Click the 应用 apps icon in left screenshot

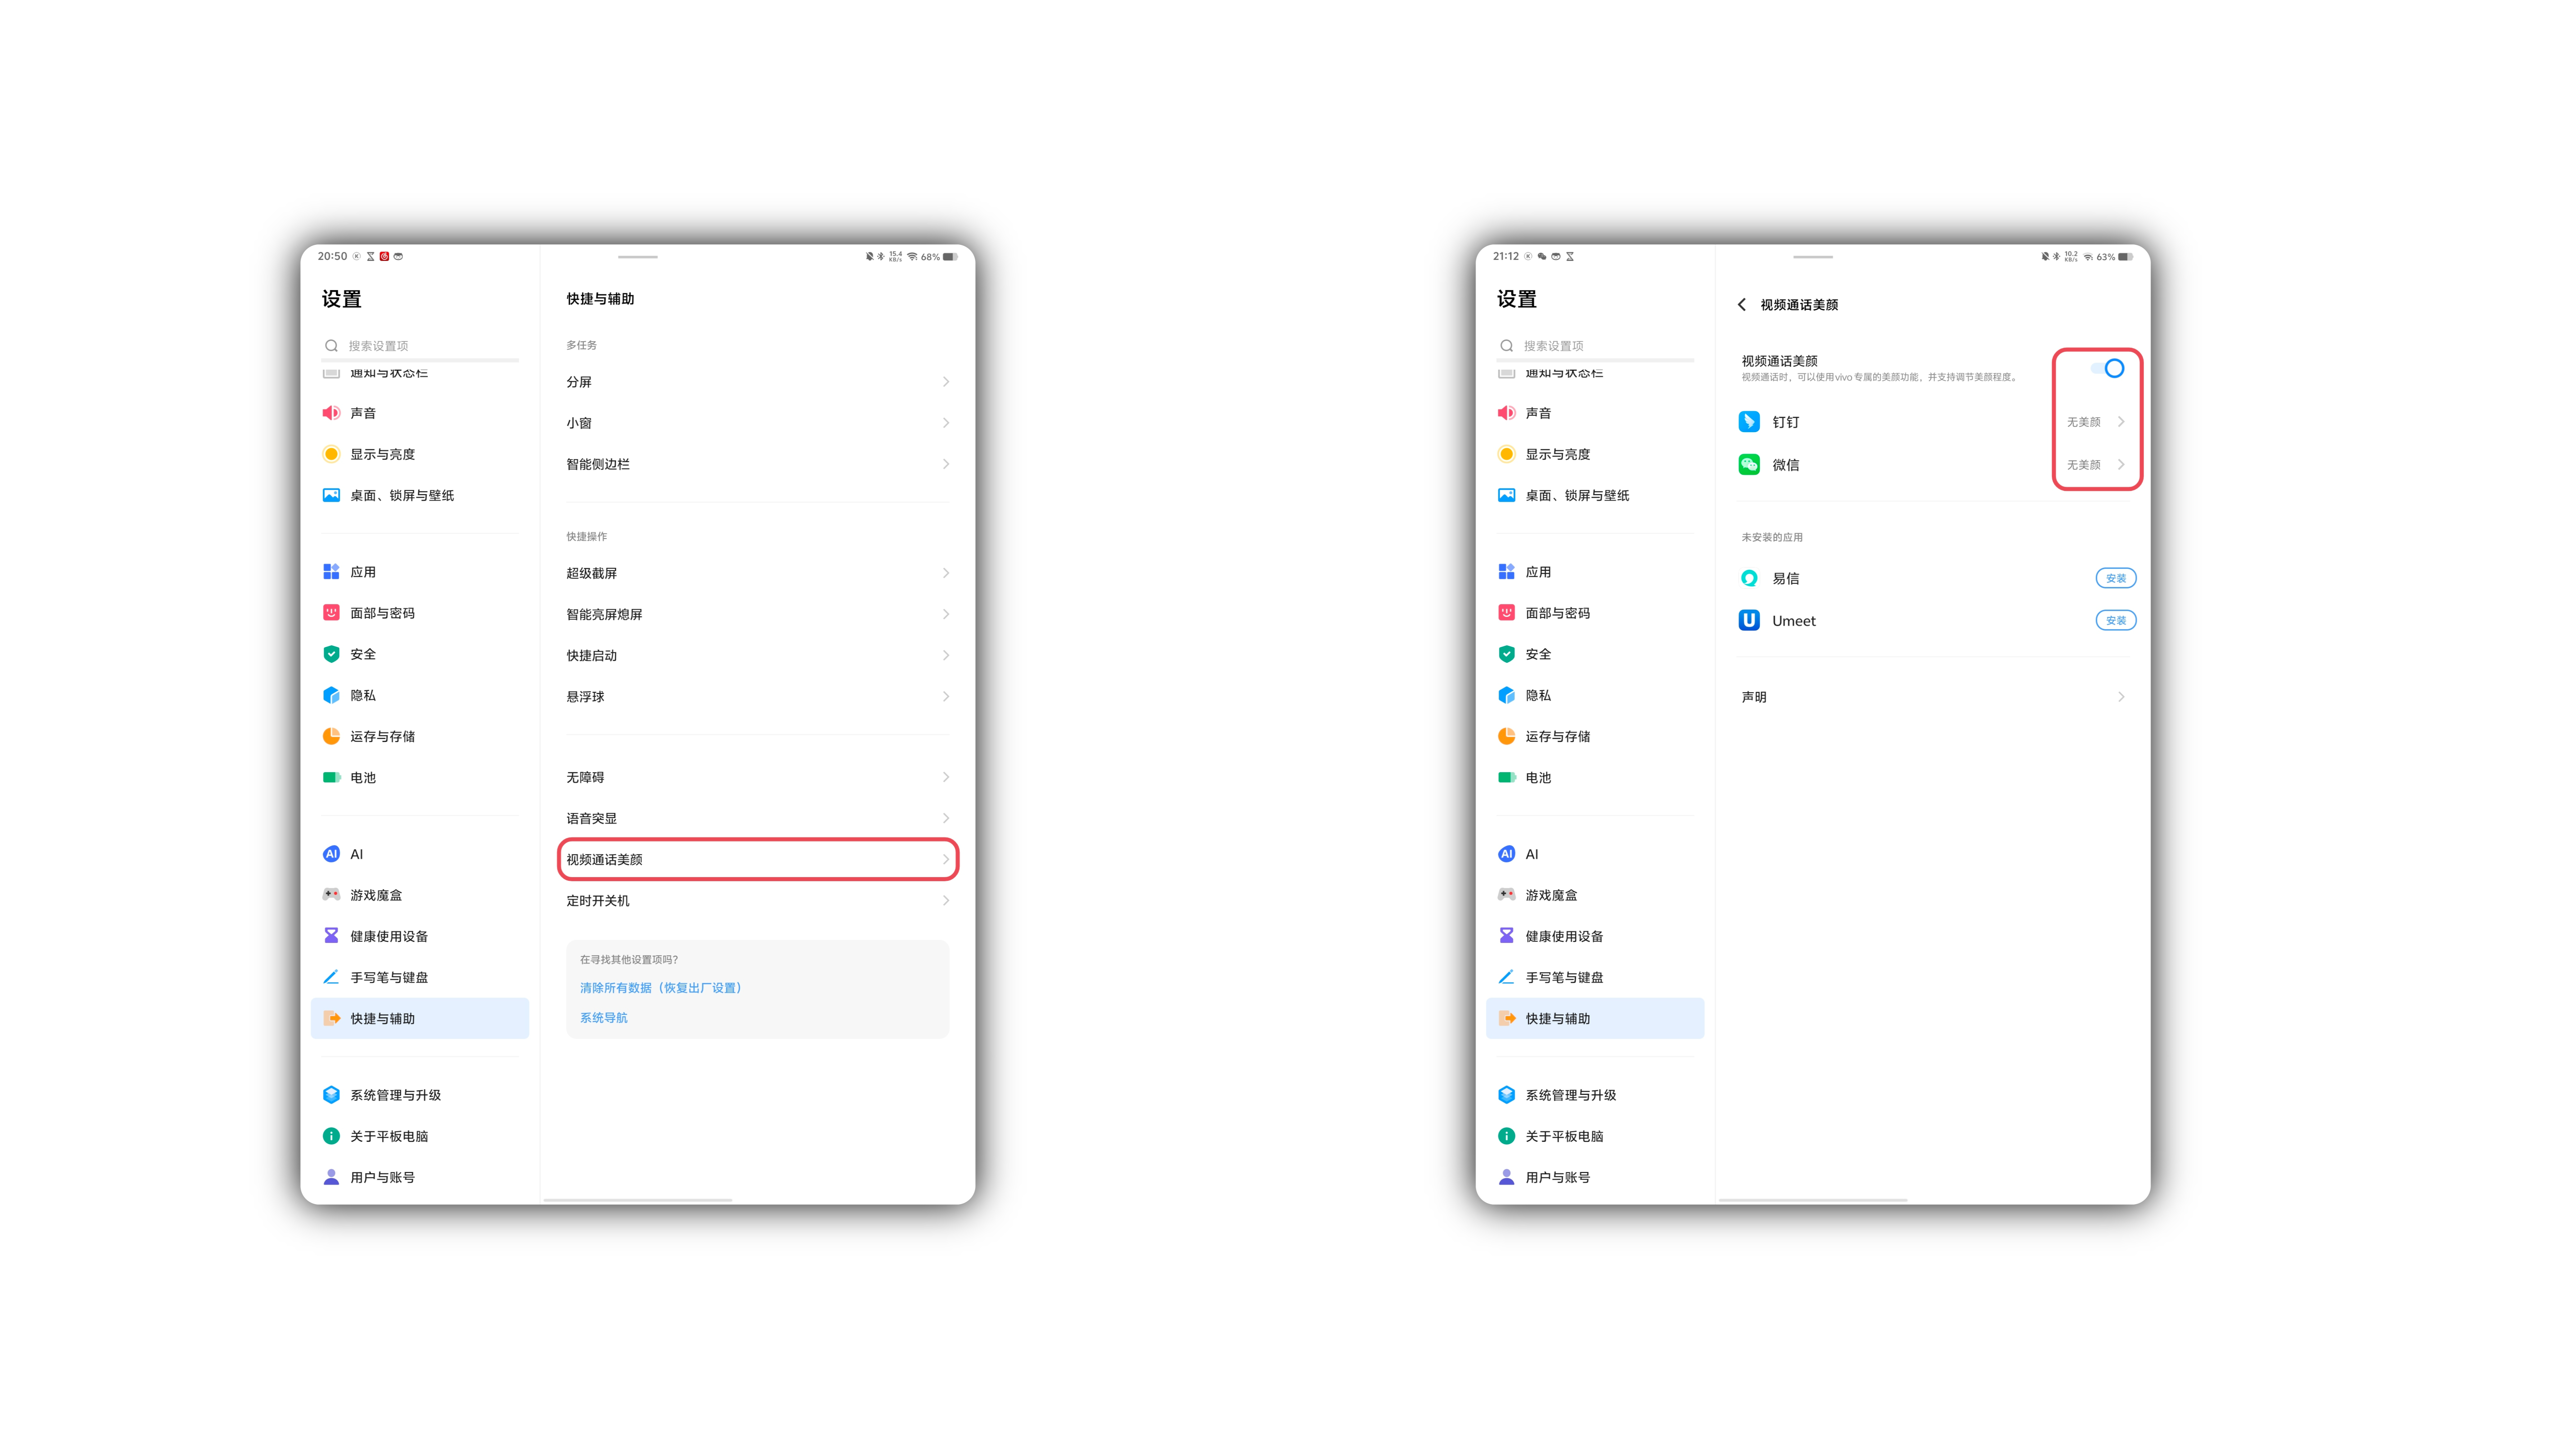[x=331, y=572]
